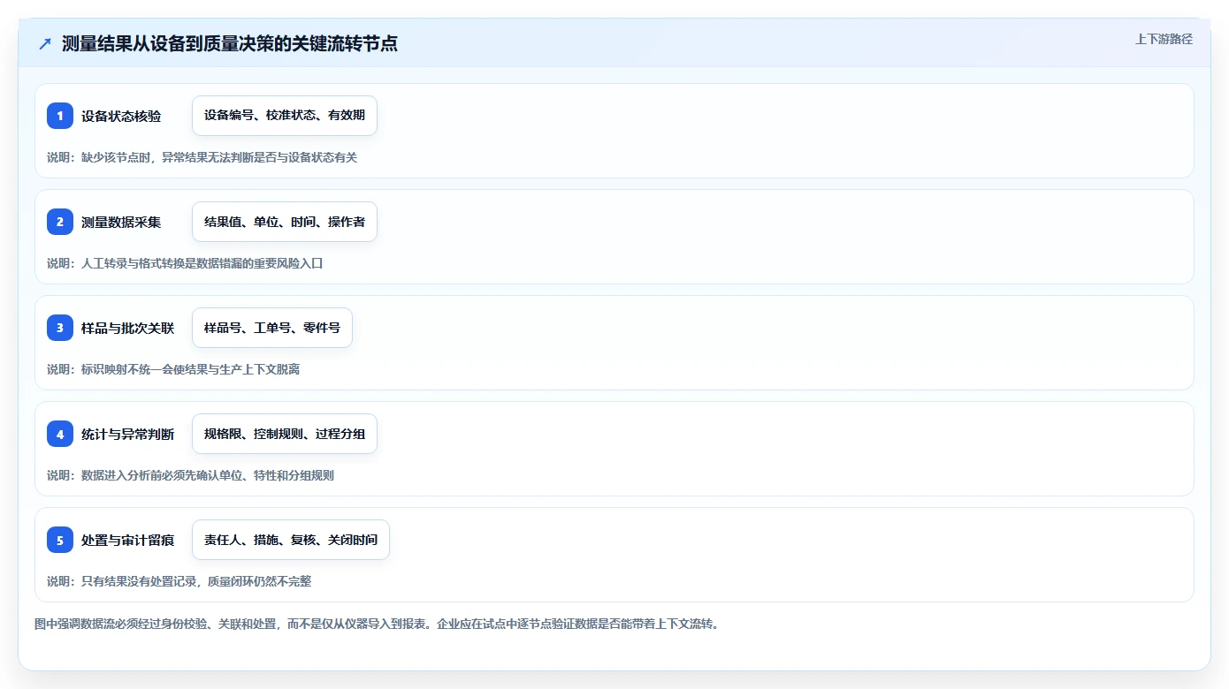Image resolution: width=1229 pixels, height=689 pixels.
Task: Click the title 测量结果从设备到质量决策的关键流转节点
Action: tap(230, 43)
